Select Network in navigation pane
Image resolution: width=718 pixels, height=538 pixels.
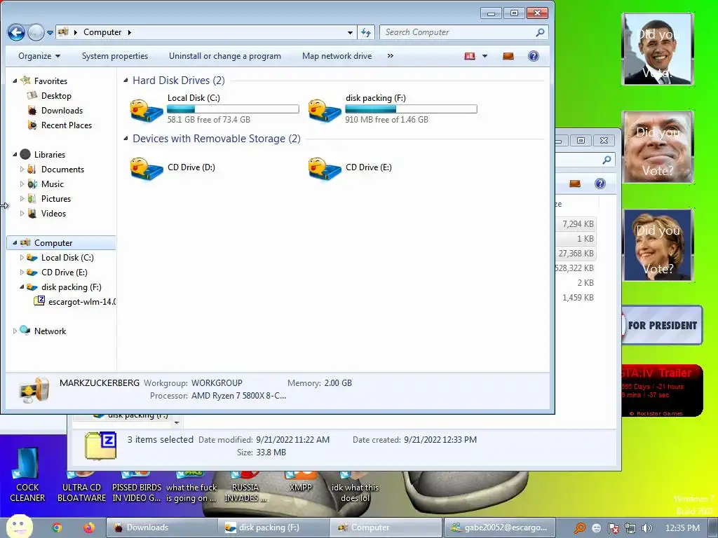[50, 331]
